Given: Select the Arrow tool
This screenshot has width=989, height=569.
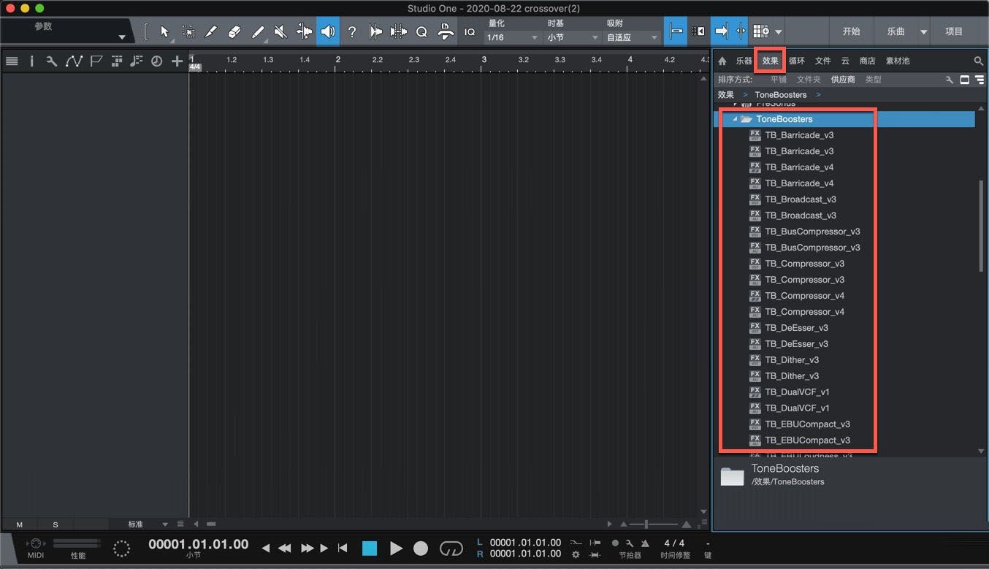Looking at the screenshot, I should (164, 31).
